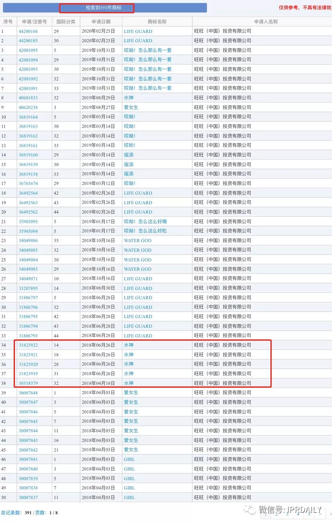Open application number 35985094
Image resolution: width=332 pixels, height=524 pixels.
tap(28, 231)
